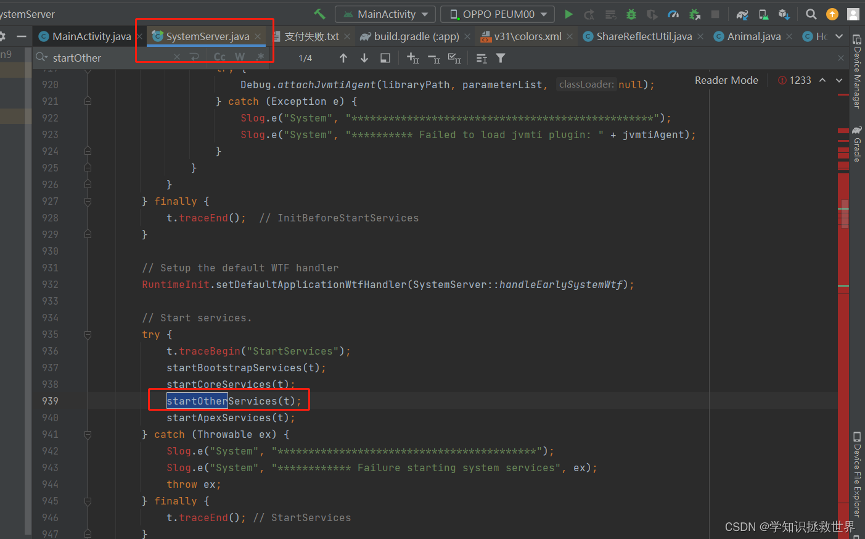Screen dimensions: 865x539
Task: Close the build.gradle (:app) tab
Action: [467, 36]
